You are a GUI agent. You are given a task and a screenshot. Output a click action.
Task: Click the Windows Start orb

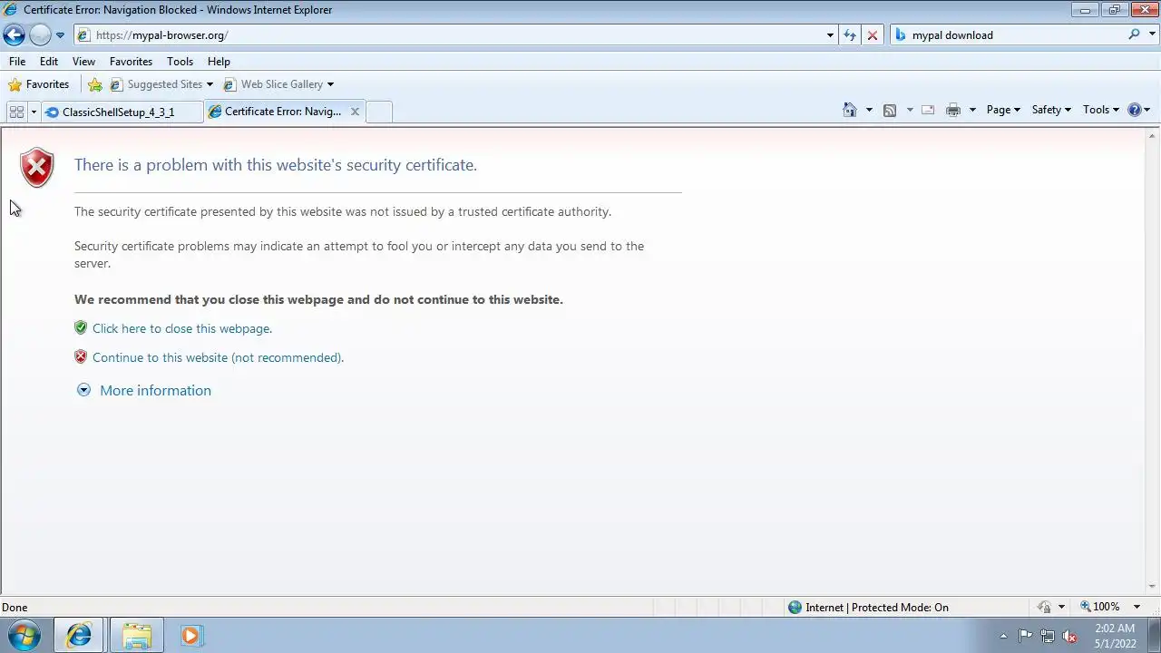click(x=24, y=635)
